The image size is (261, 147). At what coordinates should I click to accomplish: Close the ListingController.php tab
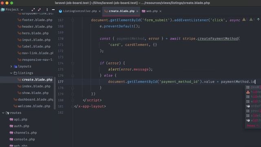pyautogui.click(x=100, y=11)
